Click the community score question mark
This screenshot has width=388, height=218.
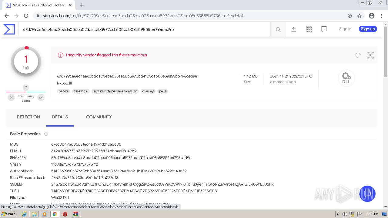point(26,88)
